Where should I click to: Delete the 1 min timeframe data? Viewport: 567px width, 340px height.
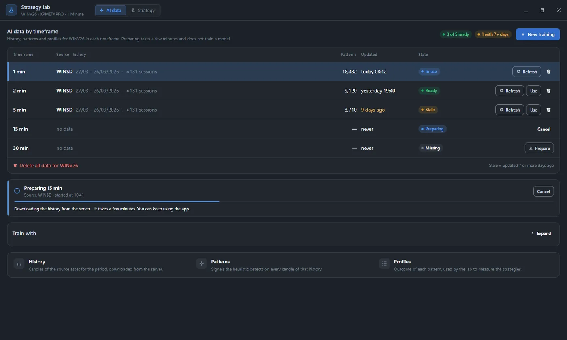(x=549, y=72)
